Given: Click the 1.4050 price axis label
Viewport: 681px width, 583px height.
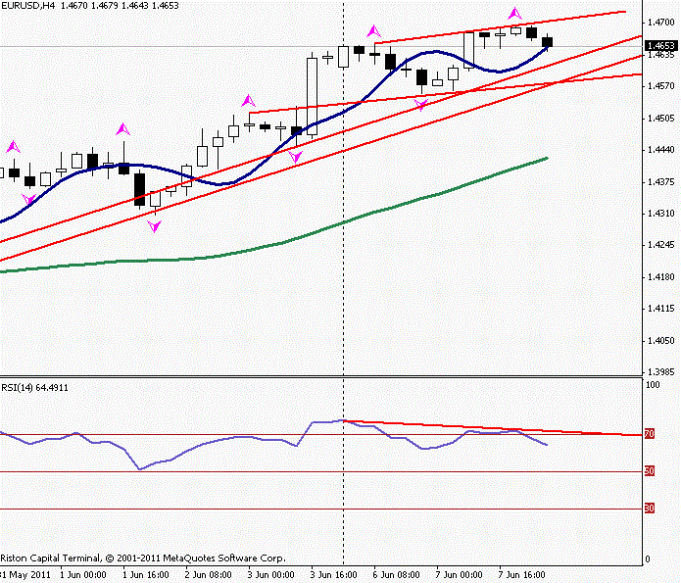Looking at the screenshot, I should (661, 341).
